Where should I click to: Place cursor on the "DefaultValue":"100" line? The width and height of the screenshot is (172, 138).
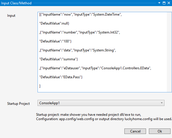point(55,41)
